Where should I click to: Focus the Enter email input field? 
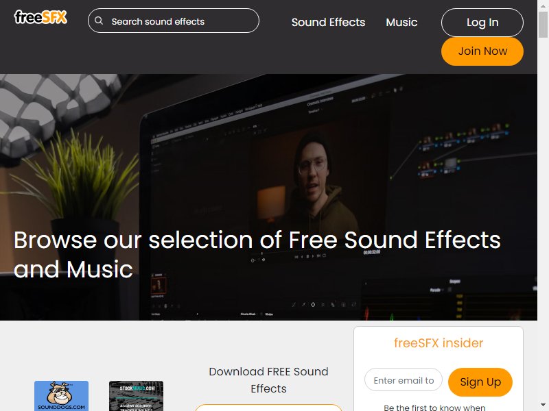[x=404, y=380]
